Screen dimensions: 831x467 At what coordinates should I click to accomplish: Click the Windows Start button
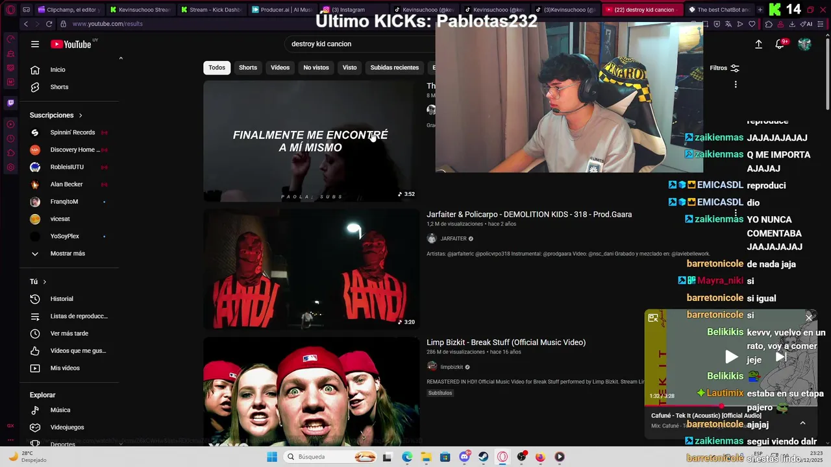click(x=272, y=457)
